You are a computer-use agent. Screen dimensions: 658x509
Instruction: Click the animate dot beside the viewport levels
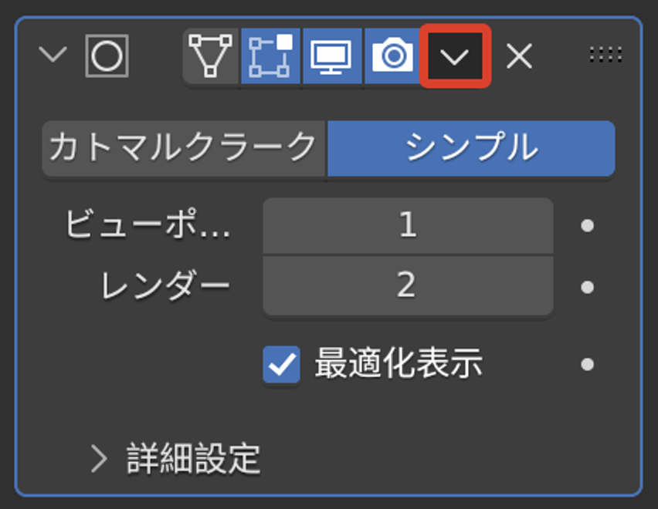[587, 225]
